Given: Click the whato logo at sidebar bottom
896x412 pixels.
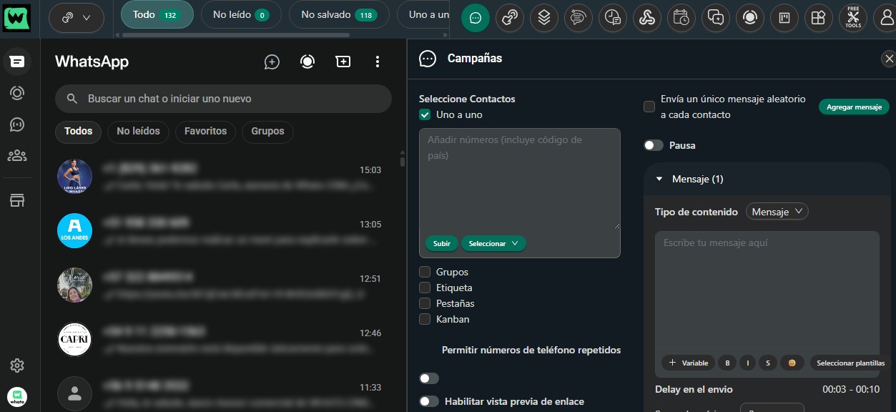Looking at the screenshot, I should click(17, 396).
